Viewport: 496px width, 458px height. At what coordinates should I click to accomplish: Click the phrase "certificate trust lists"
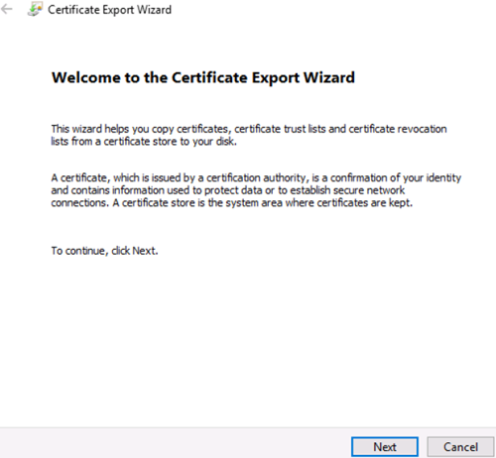(x=280, y=129)
